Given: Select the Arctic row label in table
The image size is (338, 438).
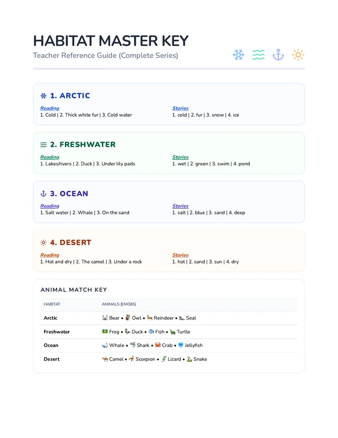Looking at the screenshot, I should click(x=51, y=318).
